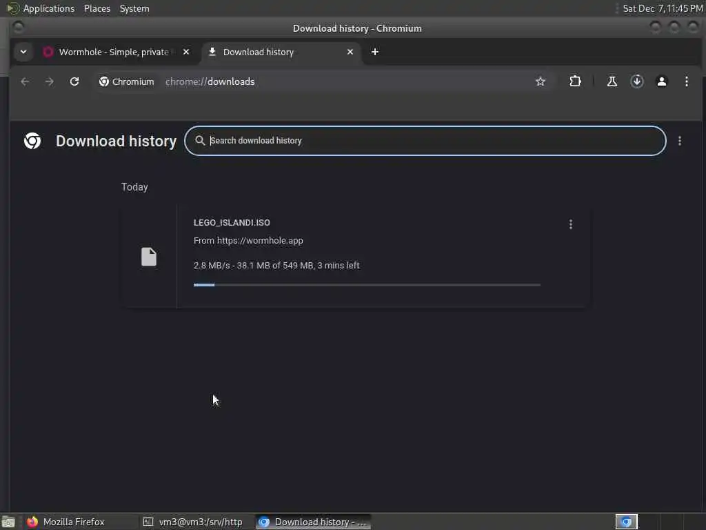Bookmark this page with star icon
The height and width of the screenshot is (530, 706).
coord(541,81)
